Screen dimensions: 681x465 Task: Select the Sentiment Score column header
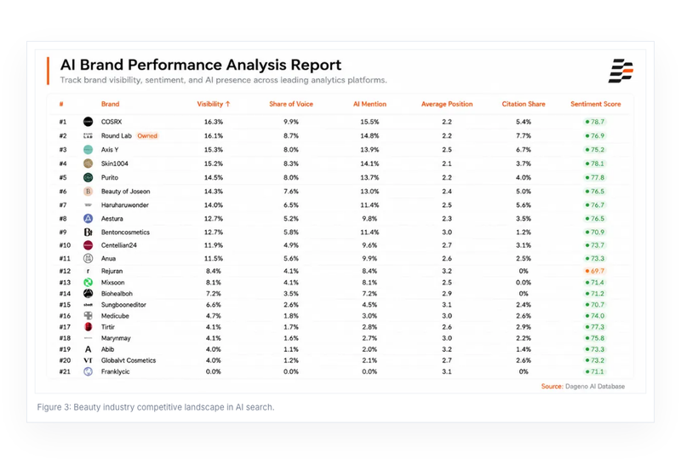[595, 104]
